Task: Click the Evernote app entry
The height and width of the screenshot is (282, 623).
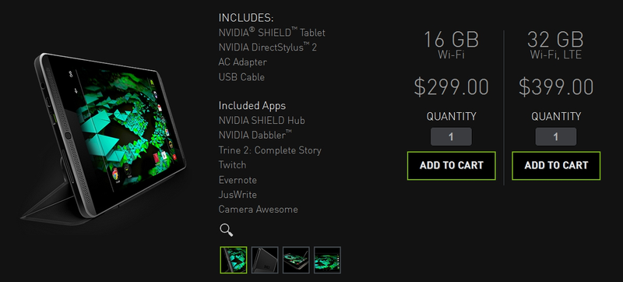Action: tap(238, 180)
